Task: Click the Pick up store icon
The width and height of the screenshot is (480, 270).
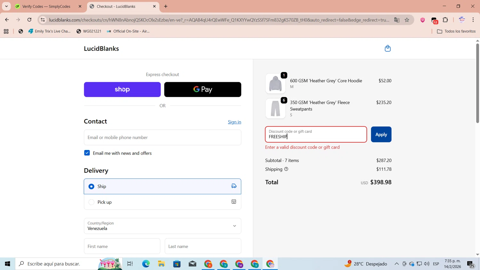Action: (x=234, y=202)
